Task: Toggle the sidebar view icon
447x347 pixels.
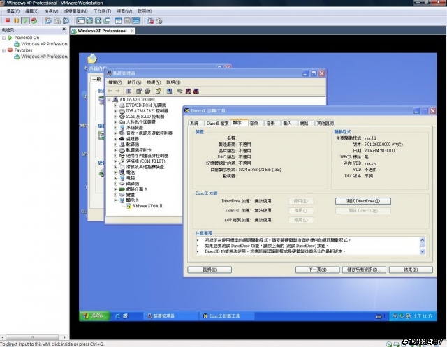Action: [x=81, y=20]
